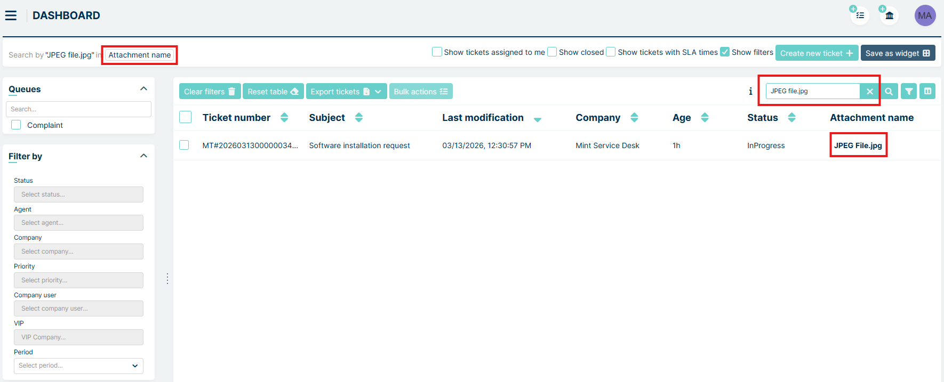Click the info icon beside search
The image size is (944, 382).
point(750,92)
